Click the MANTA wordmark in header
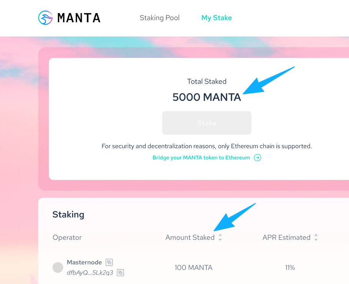The width and height of the screenshot is (349, 284). pos(79,18)
